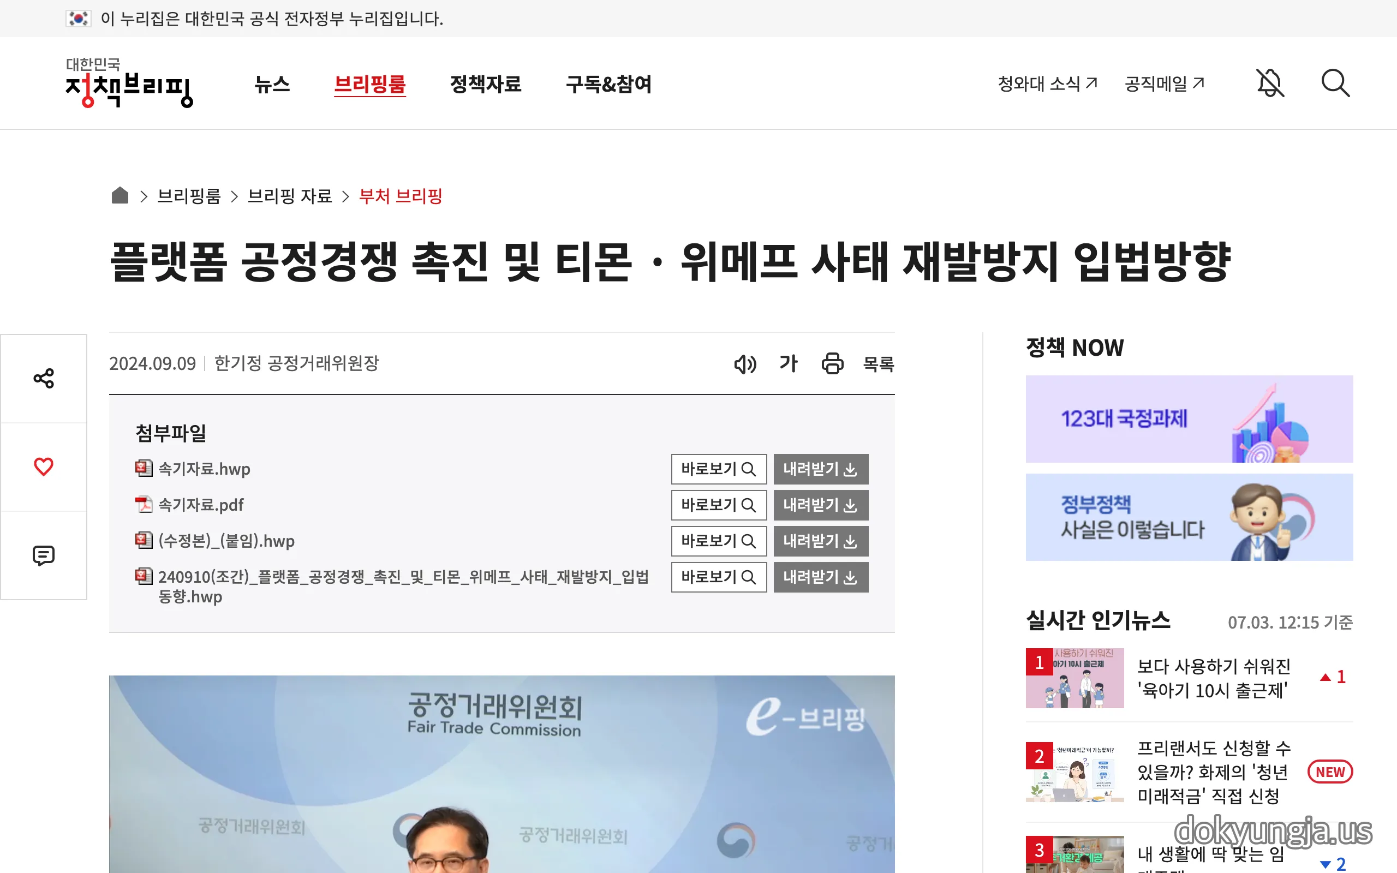Click the 정책브리핑 site logo
This screenshot has height=873, width=1397.
point(129,82)
